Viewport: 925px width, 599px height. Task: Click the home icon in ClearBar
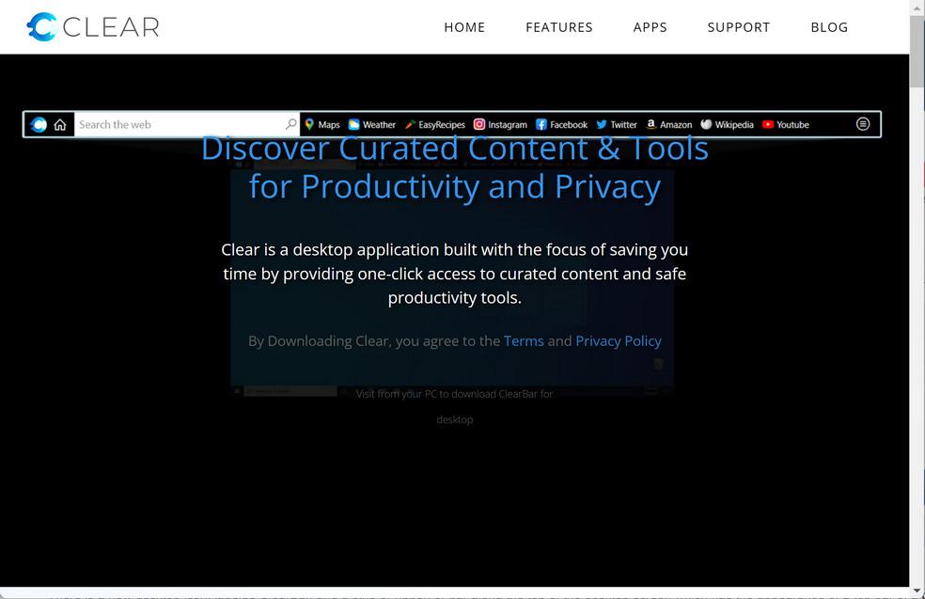pyautogui.click(x=60, y=124)
